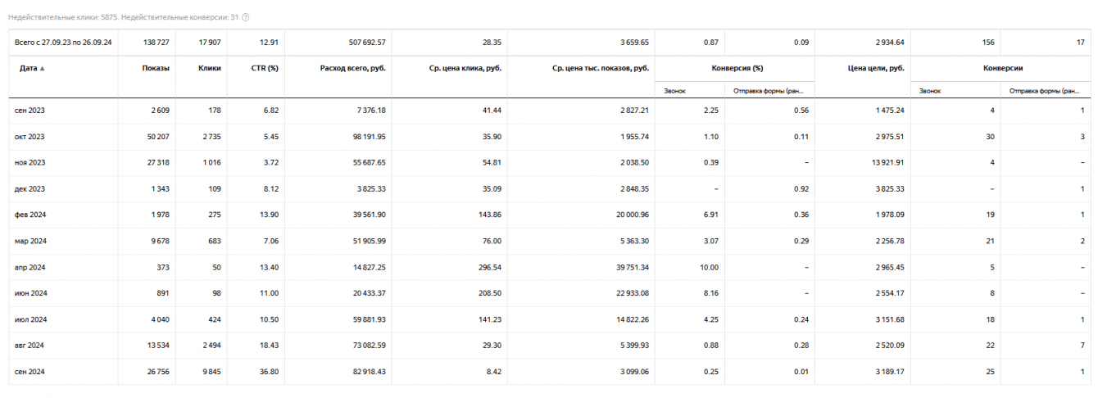Click the Конверсия (%) group header

point(735,68)
